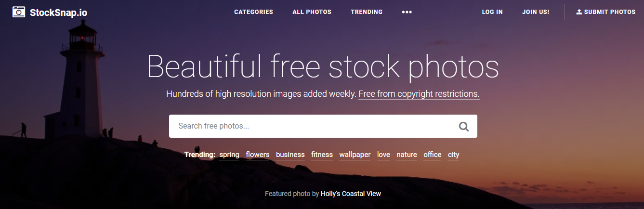Select the trending tag spring

(x=229, y=155)
